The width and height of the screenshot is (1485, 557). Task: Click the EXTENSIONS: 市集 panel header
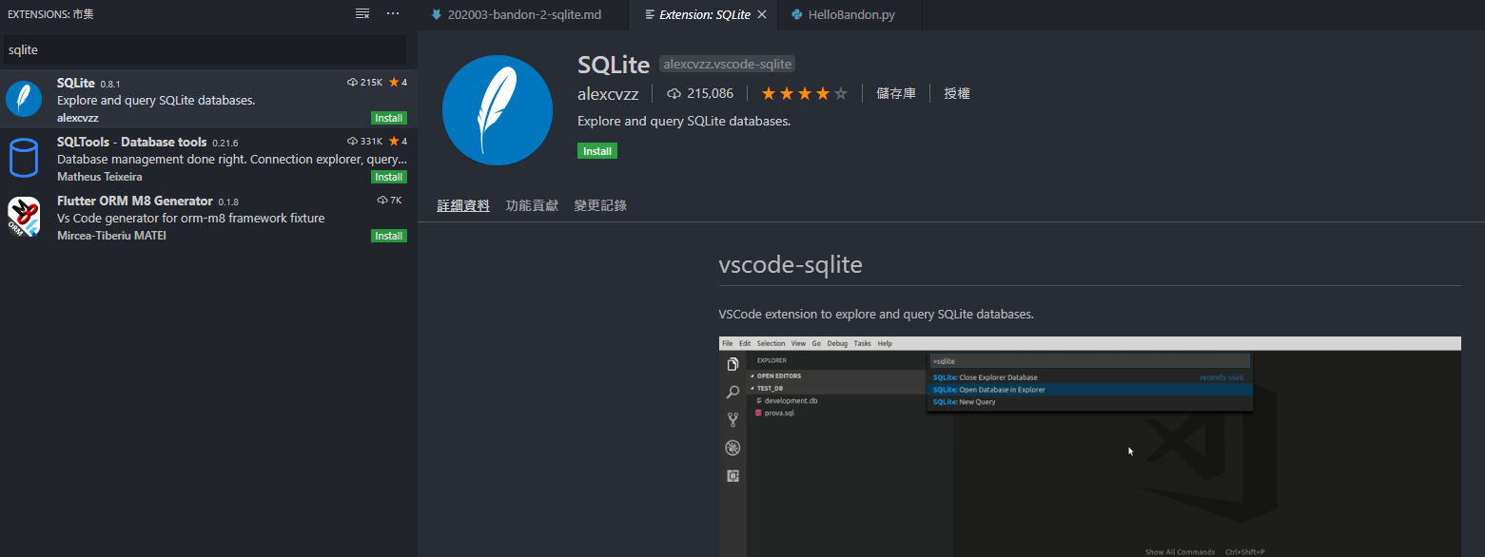pos(50,14)
